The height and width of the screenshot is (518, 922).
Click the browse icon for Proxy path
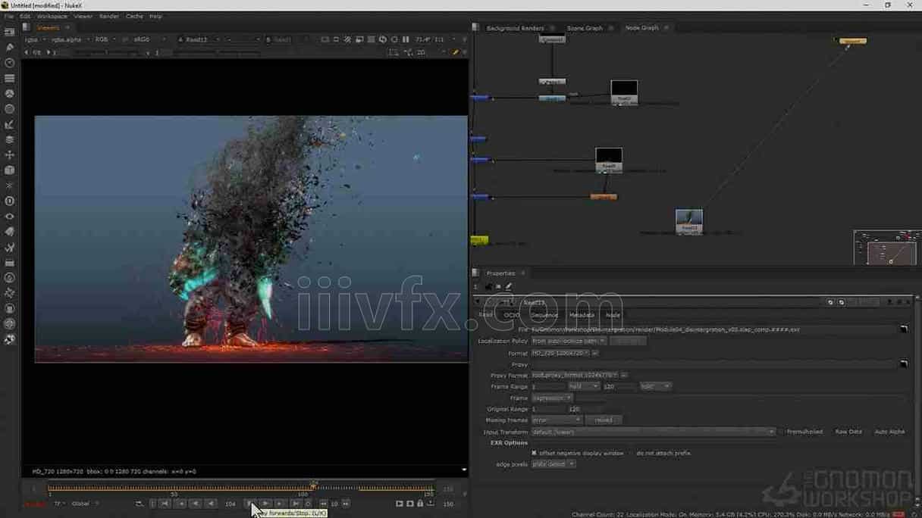(x=904, y=364)
